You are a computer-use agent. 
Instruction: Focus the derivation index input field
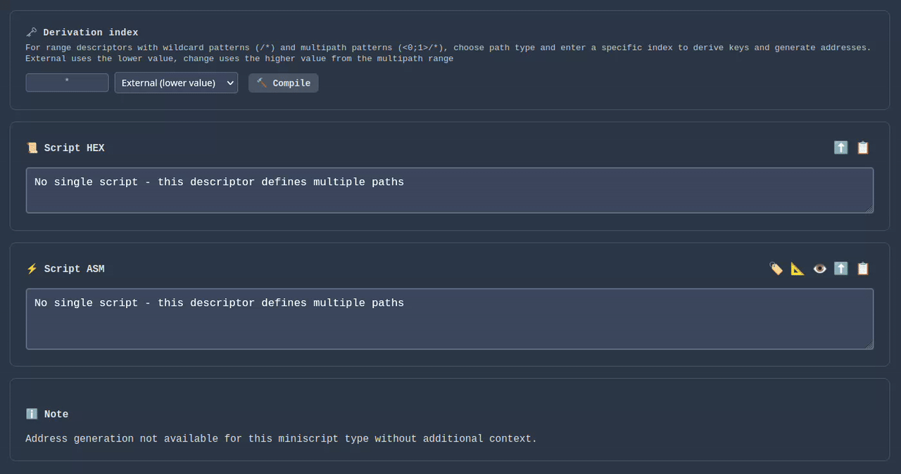pos(67,83)
